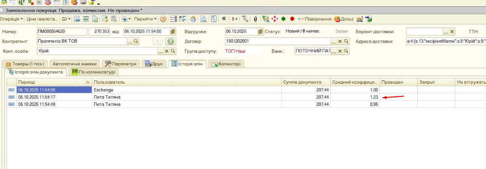Open the Договір magnifier lookup
This screenshot has height=169, width=486.
click(346, 41)
